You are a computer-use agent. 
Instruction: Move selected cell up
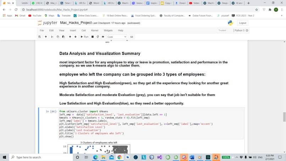coord(70,37)
